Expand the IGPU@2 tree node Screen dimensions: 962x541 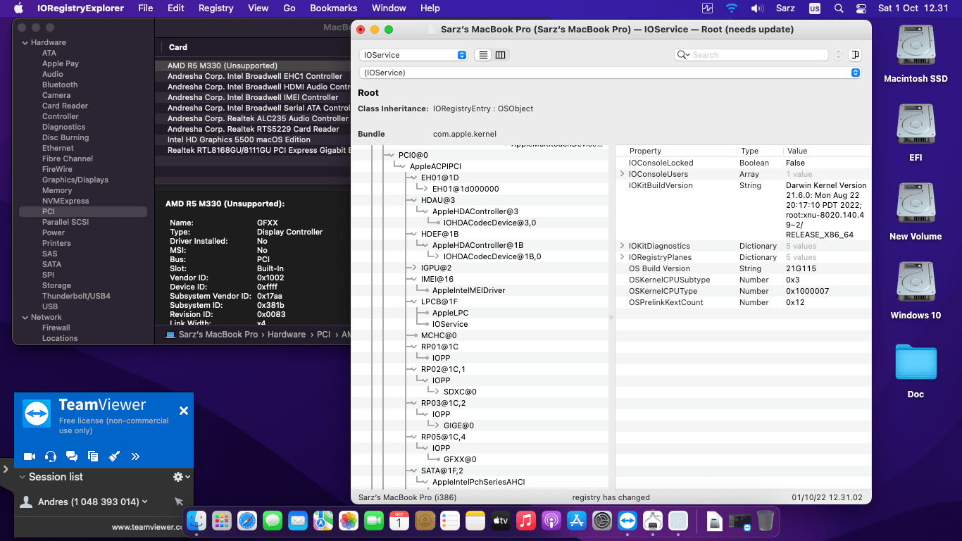click(x=413, y=268)
